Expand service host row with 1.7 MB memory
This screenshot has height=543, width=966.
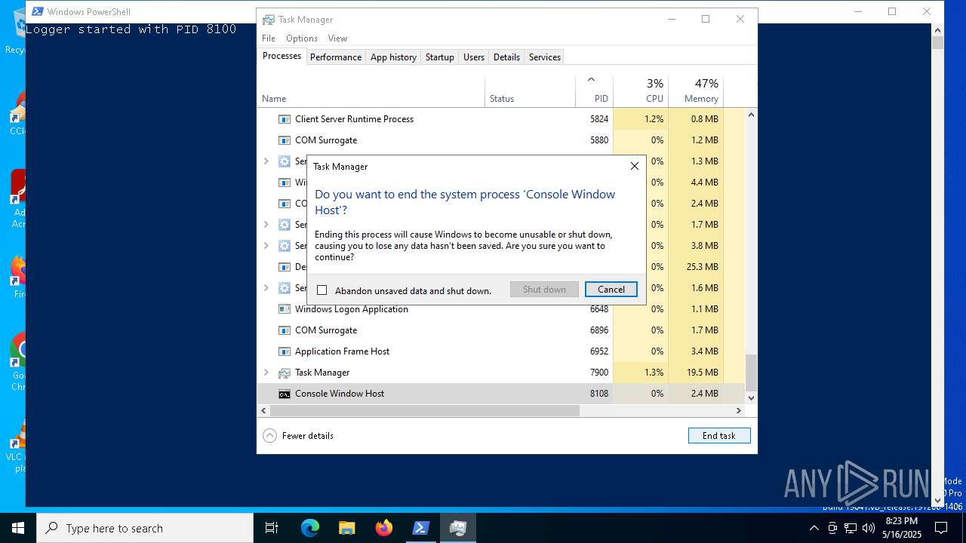tap(266, 225)
